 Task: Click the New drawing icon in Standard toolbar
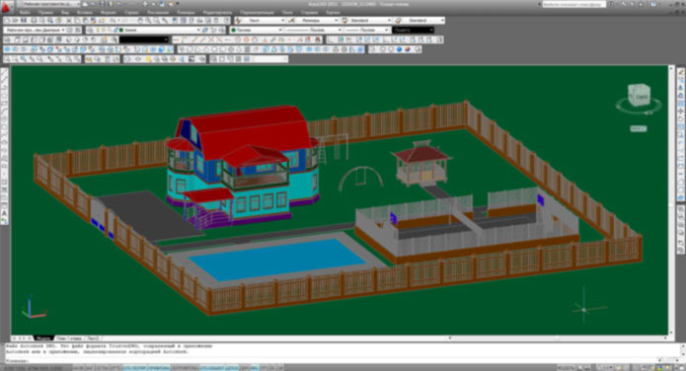click(x=8, y=21)
